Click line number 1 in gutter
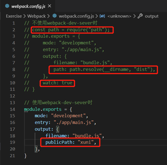This screenshot has height=165, width=167. 14,23
